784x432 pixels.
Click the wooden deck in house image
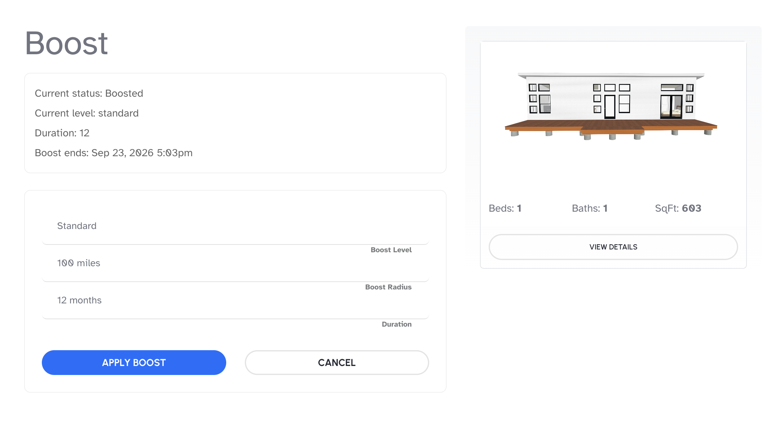pos(611,126)
